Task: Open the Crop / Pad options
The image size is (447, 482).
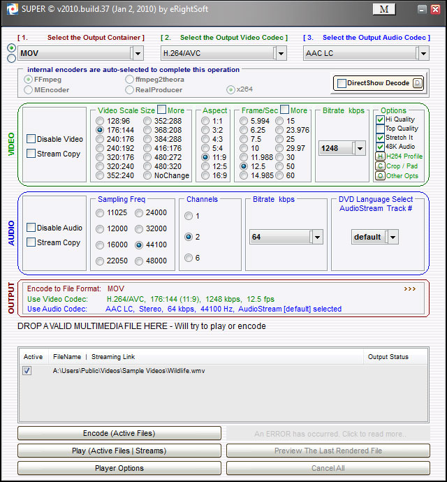Action: point(381,166)
